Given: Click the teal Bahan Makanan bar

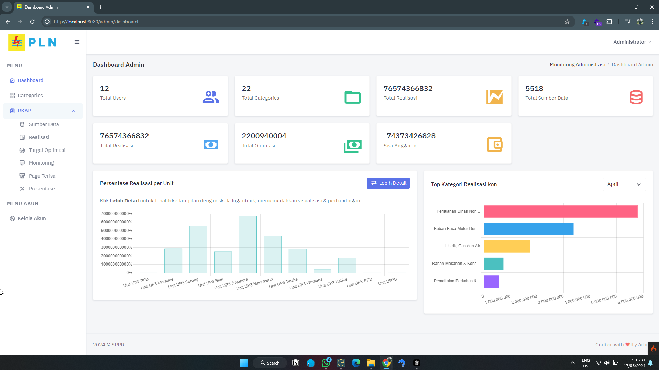Looking at the screenshot, I should [494, 264].
